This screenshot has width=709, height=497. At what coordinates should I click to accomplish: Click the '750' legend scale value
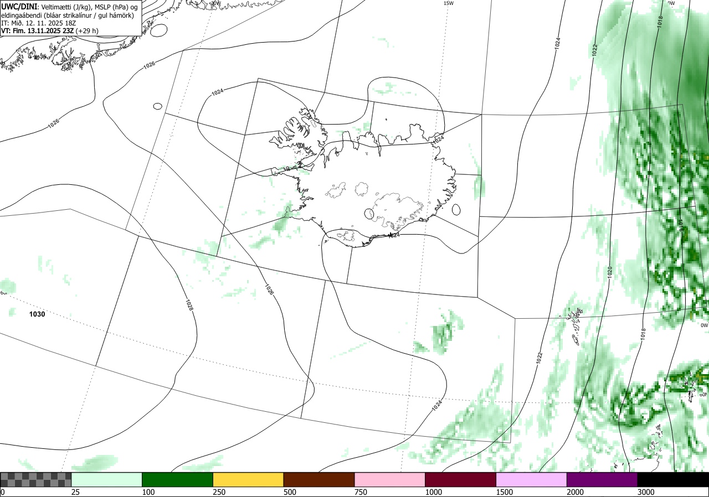tap(361, 492)
